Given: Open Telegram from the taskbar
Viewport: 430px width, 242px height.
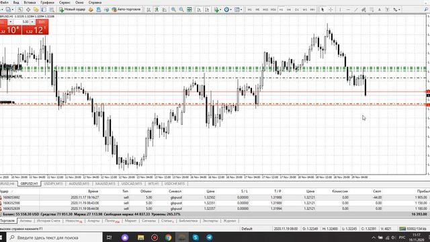Looking at the screenshot, I should (209, 237).
